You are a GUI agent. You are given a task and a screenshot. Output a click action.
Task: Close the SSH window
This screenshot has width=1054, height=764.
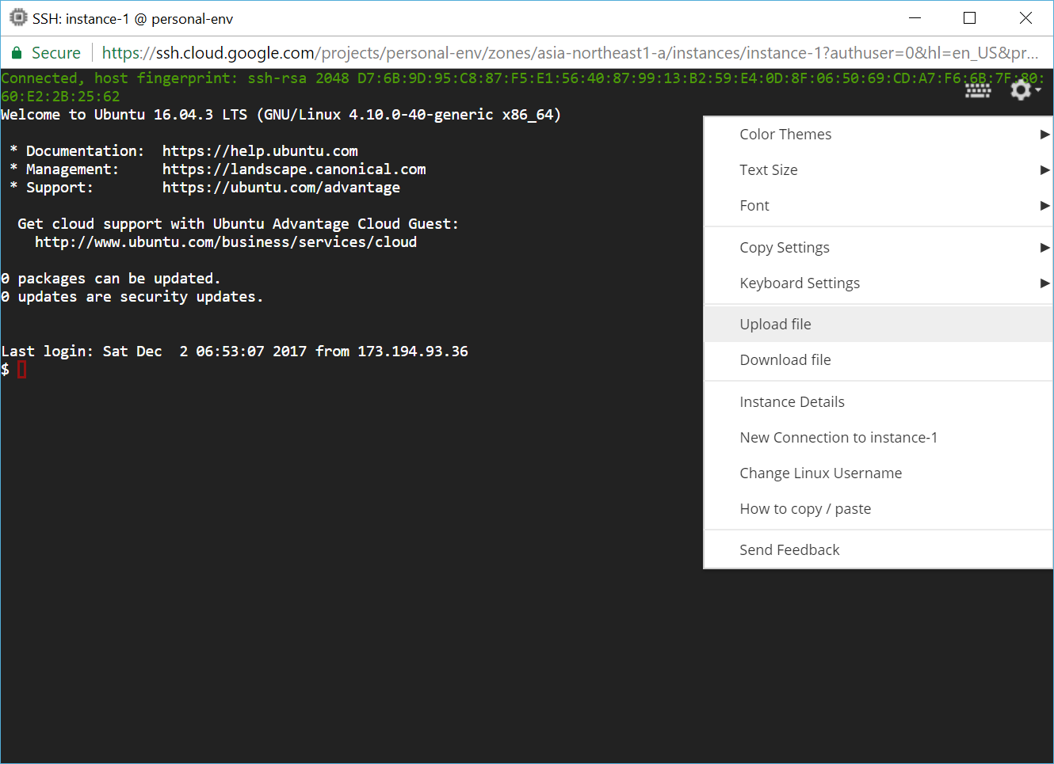pos(1025,17)
